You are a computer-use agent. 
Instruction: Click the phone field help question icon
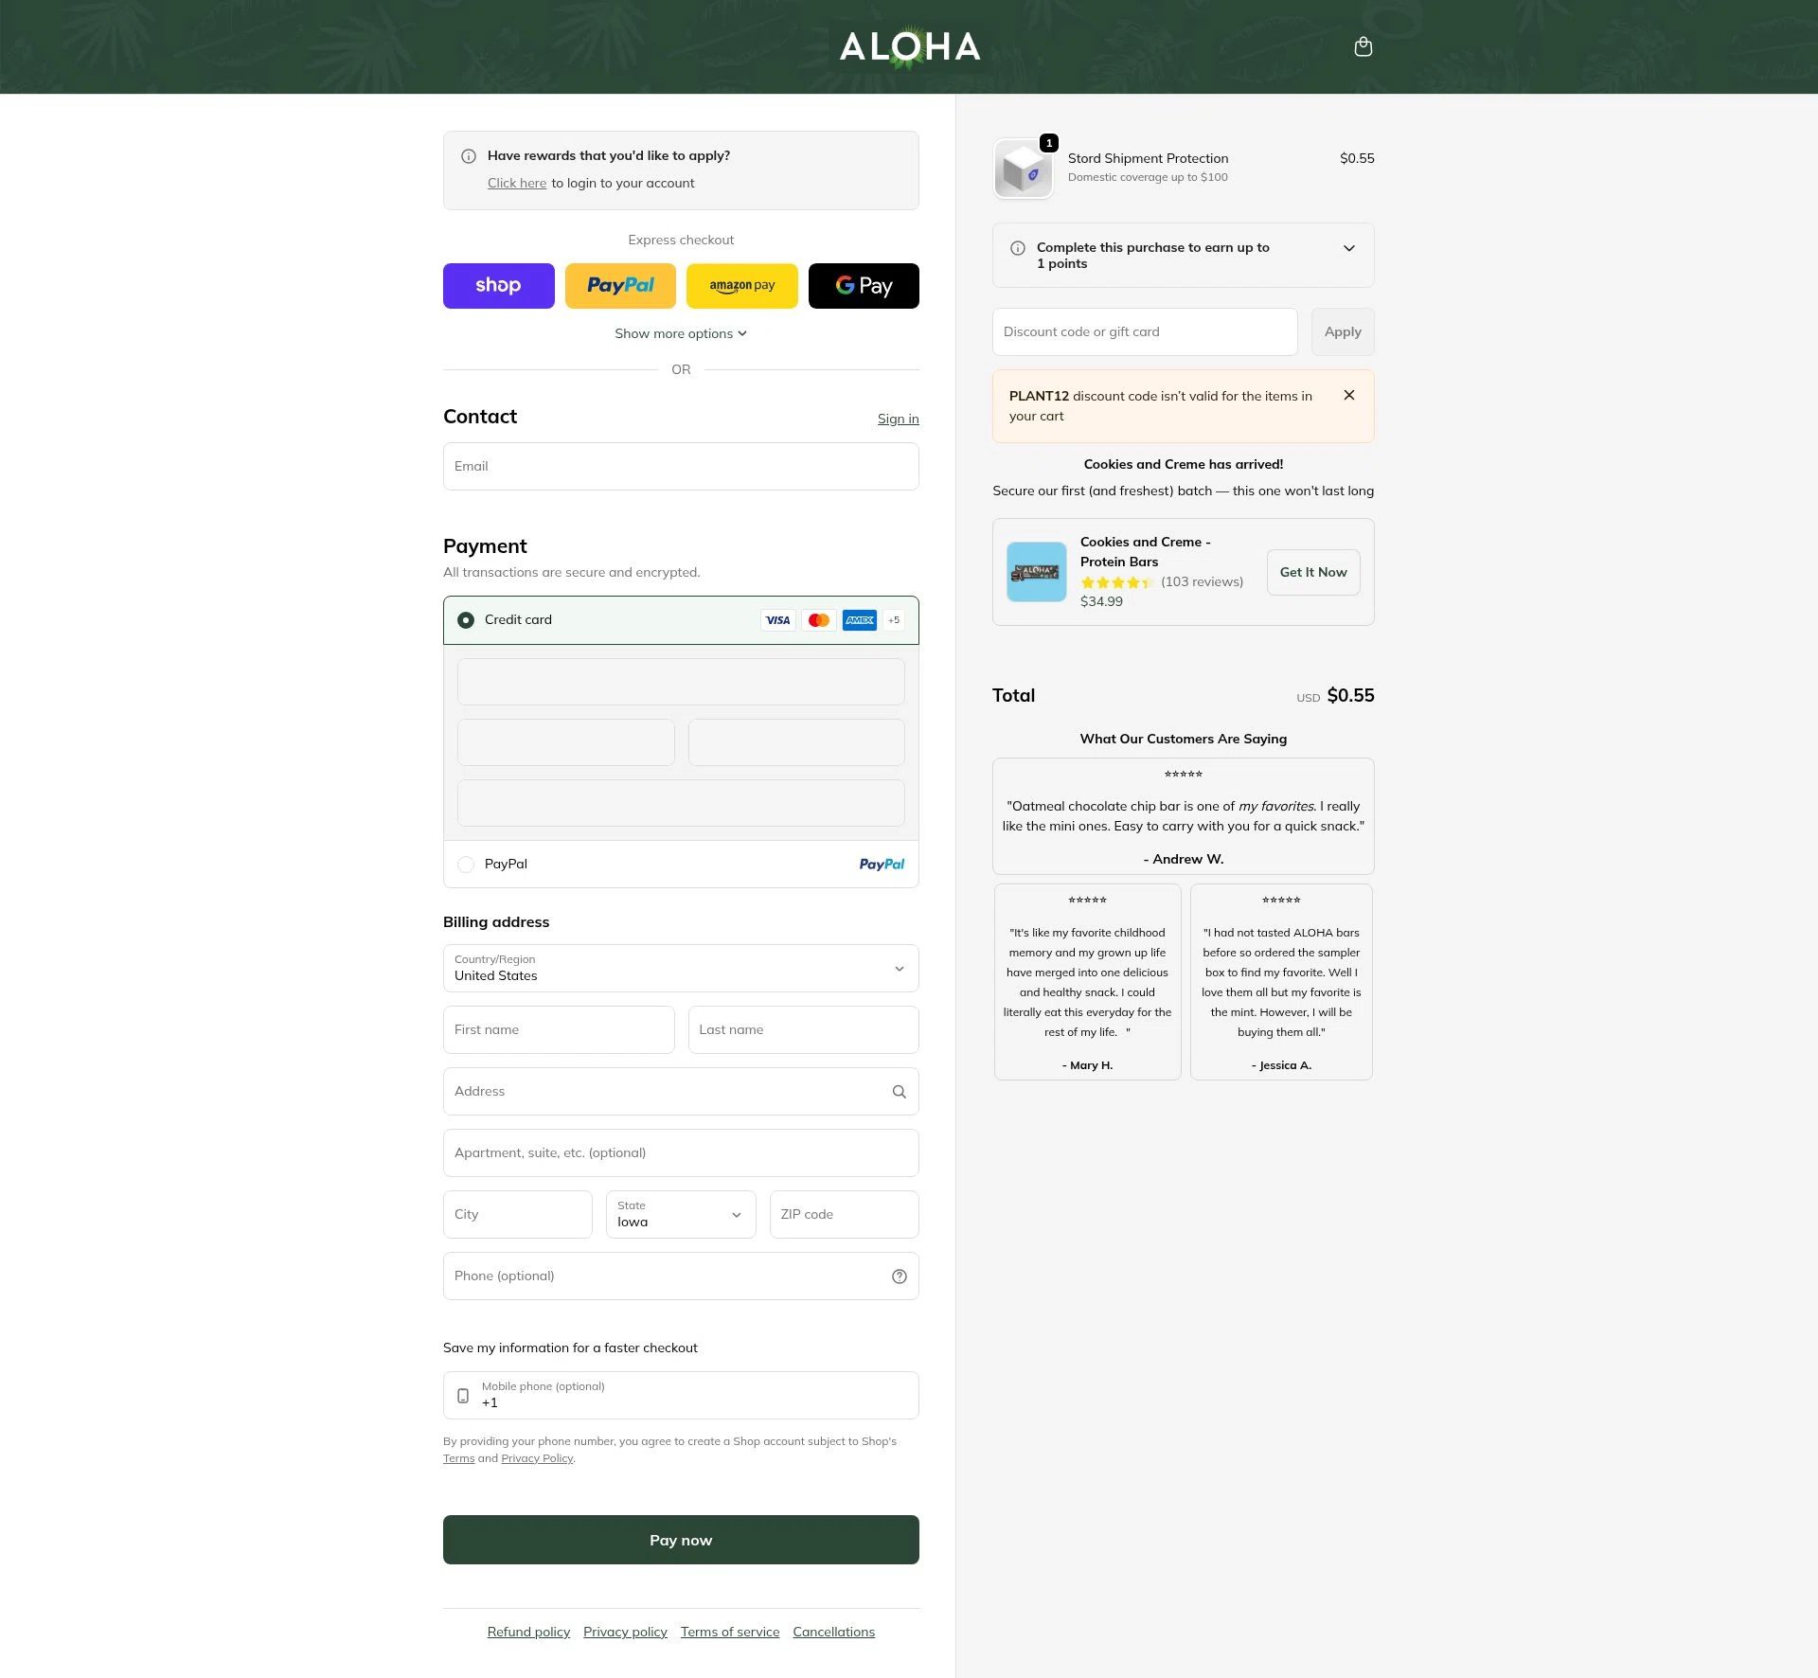click(x=899, y=1276)
